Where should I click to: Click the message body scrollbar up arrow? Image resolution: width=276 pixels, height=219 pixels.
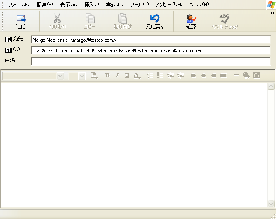(271, 86)
